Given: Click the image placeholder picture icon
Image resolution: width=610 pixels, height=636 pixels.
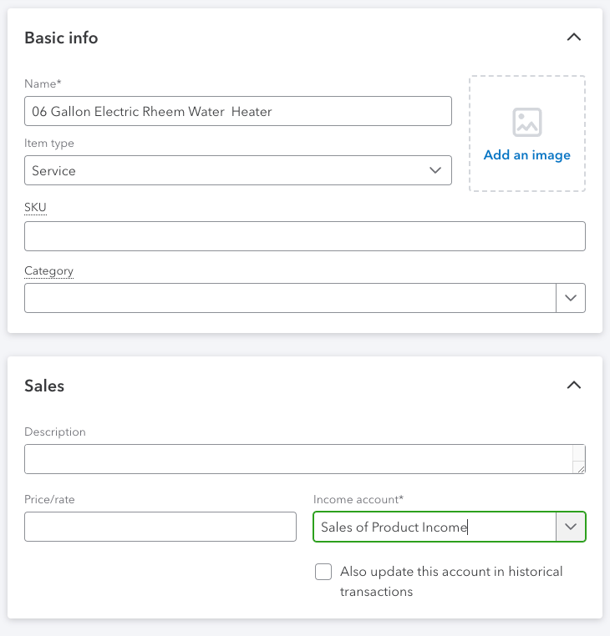Looking at the screenshot, I should click(x=526, y=122).
